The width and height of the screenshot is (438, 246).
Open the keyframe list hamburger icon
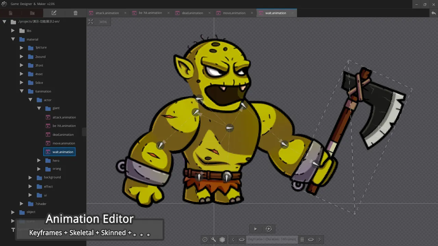302,240
